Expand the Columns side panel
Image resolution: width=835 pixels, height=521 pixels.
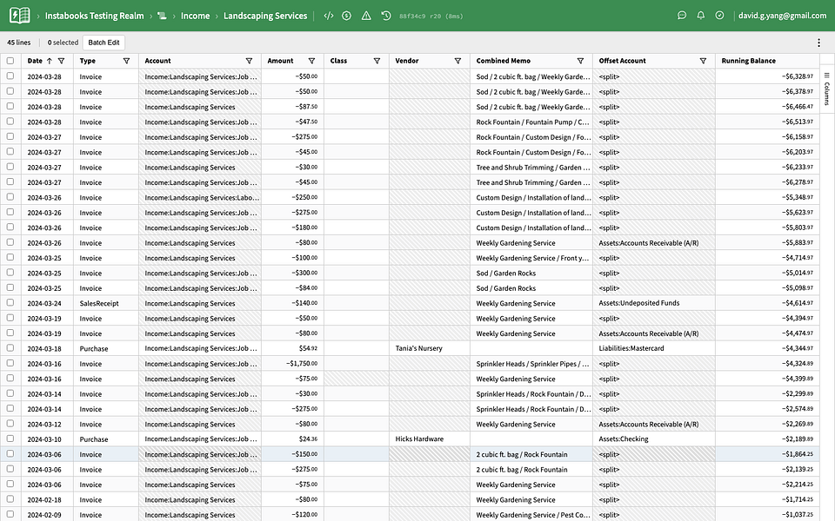826,89
